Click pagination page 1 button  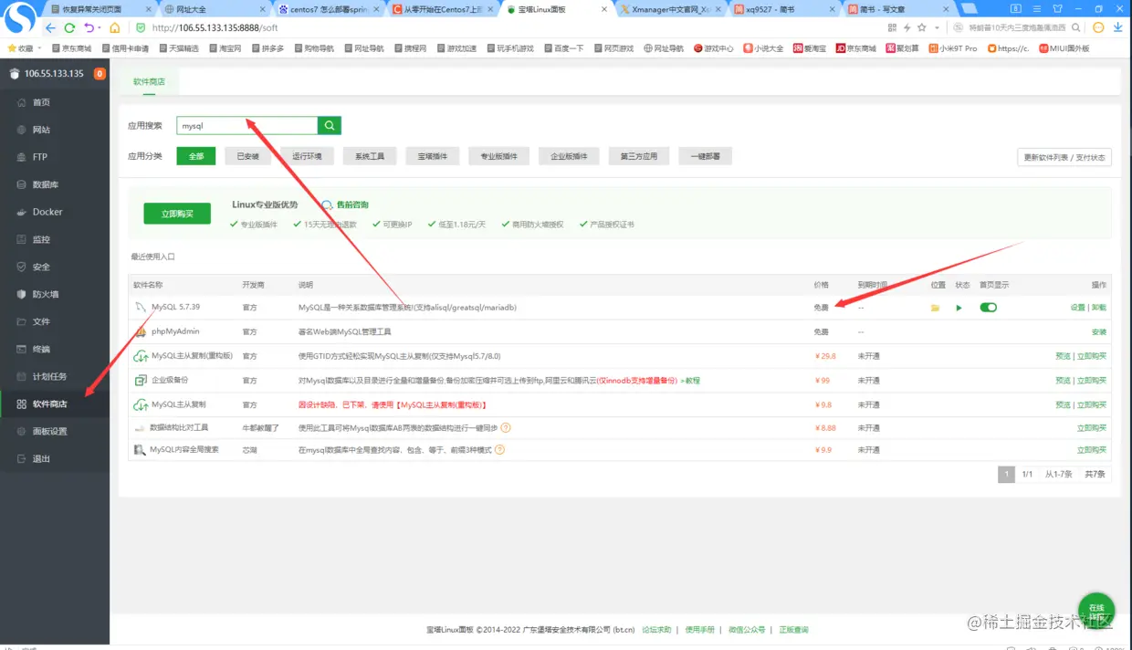pos(1007,474)
